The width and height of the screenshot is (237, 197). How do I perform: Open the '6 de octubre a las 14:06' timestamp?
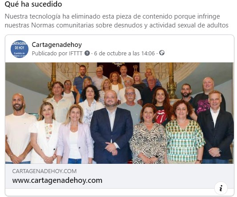tap(125, 53)
